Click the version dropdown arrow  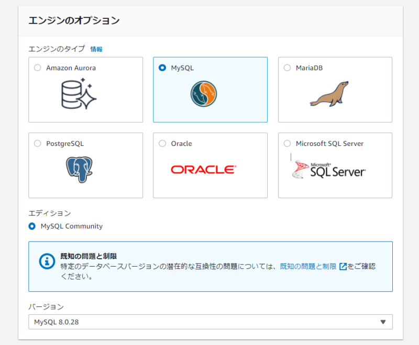[x=383, y=322]
